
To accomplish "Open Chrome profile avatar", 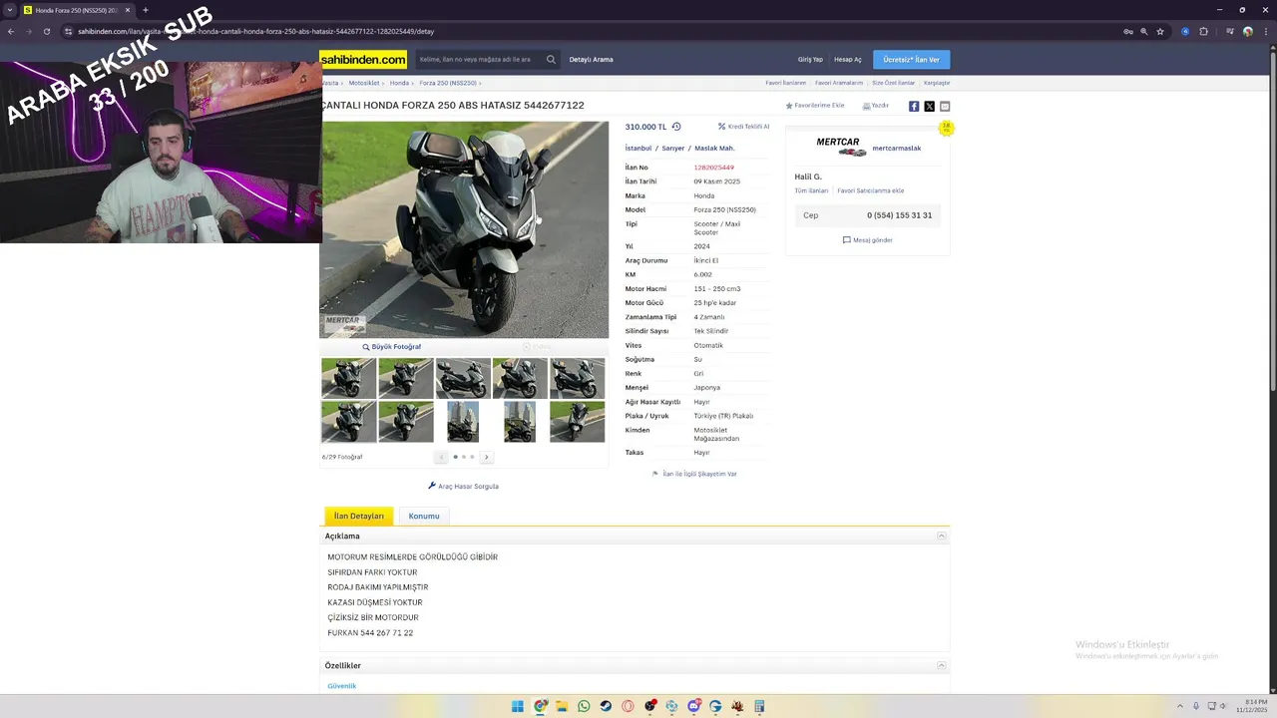I will (1247, 31).
